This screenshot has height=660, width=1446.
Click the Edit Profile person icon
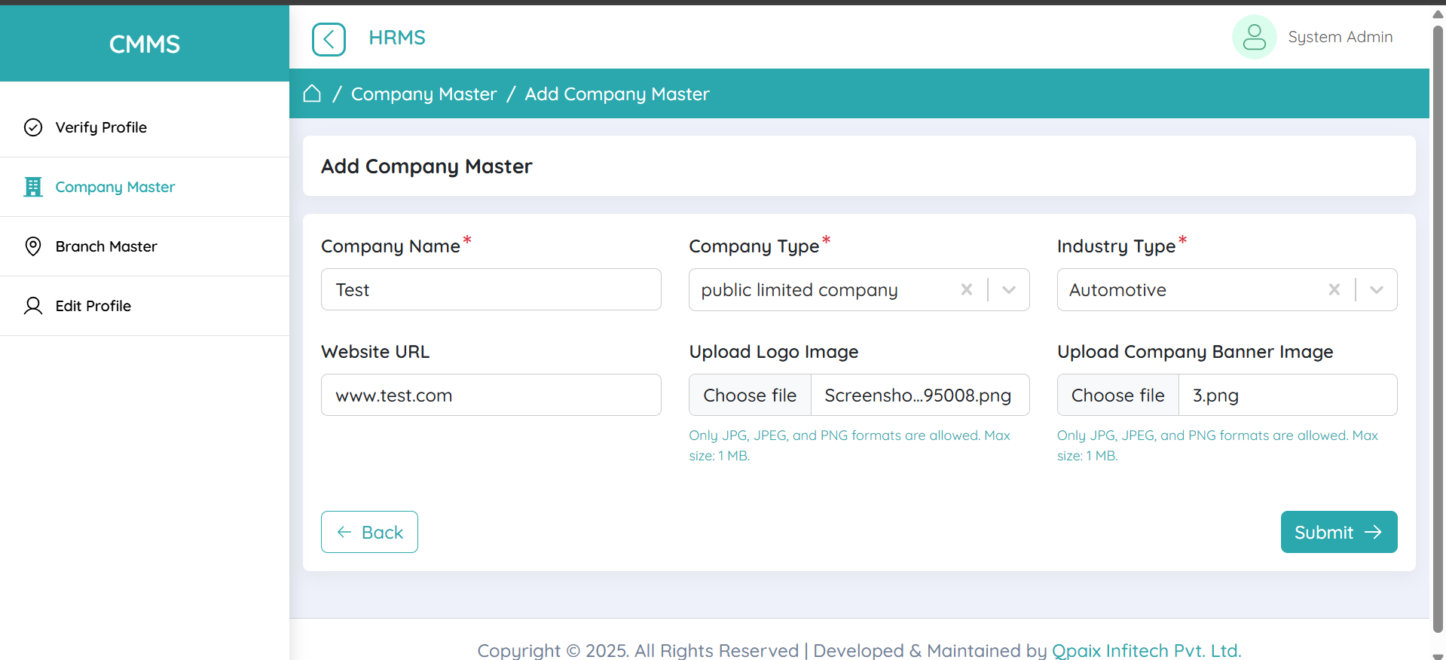click(33, 306)
